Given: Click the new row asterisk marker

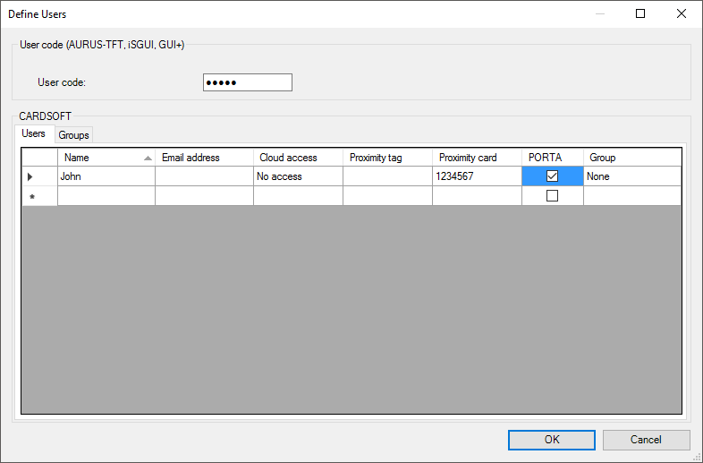Looking at the screenshot, I should (32, 196).
